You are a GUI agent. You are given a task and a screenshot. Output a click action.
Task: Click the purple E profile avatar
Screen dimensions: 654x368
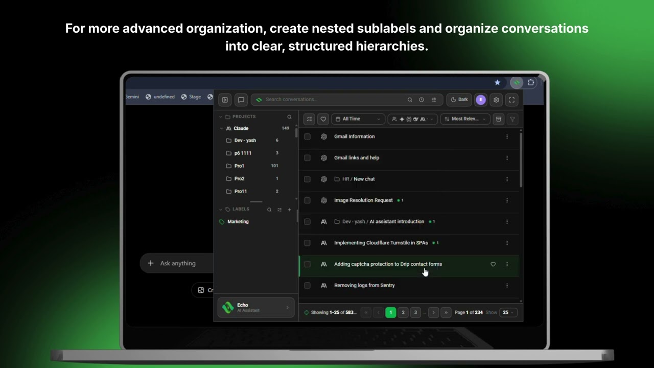tap(481, 100)
